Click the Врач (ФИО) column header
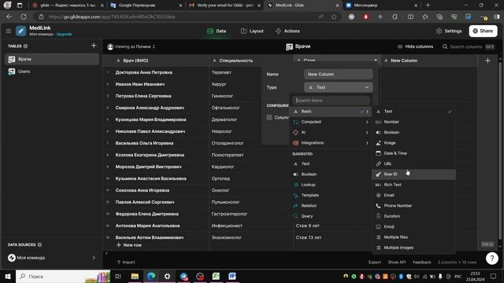The image size is (504, 283). 156,61
